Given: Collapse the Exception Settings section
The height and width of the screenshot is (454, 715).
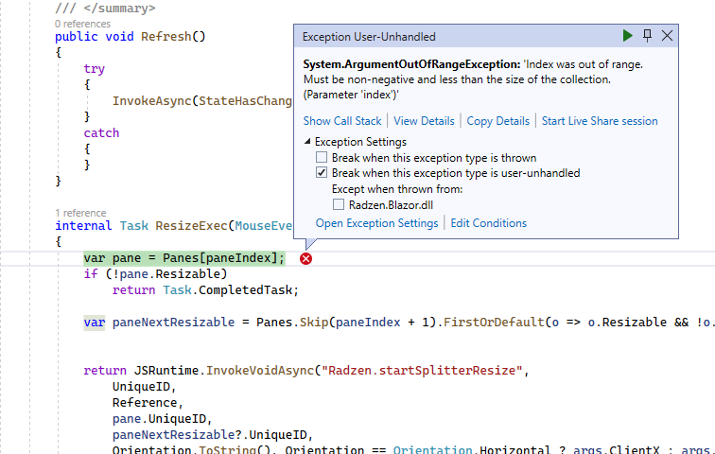Looking at the screenshot, I should pos(307,142).
